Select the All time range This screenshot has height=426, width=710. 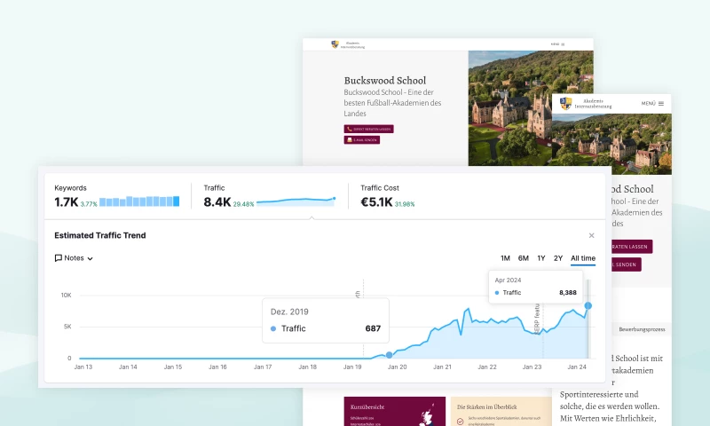pyautogui.click(x=583, y=258)
